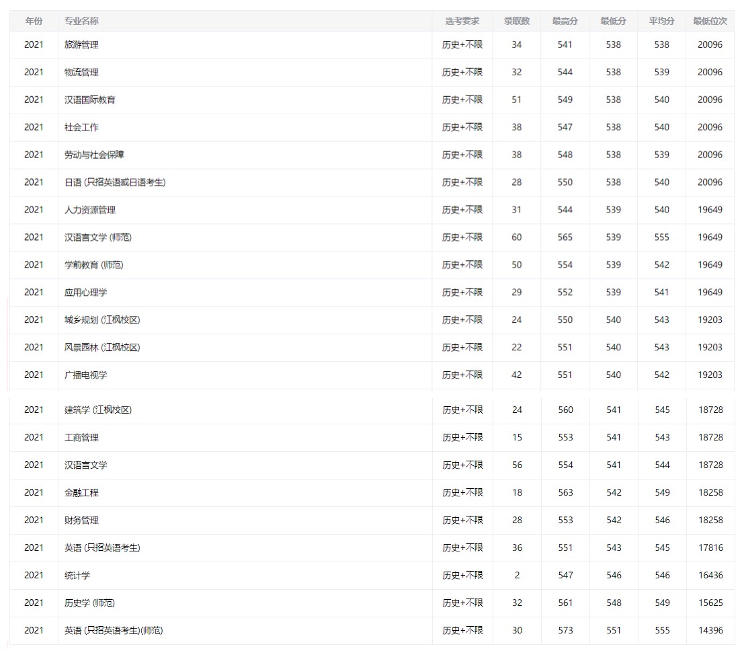Viewport: 744px width, 655px height.
Task: Select the 旅游管理 major row
Action: pyautogui.click(x=81, y=45)
